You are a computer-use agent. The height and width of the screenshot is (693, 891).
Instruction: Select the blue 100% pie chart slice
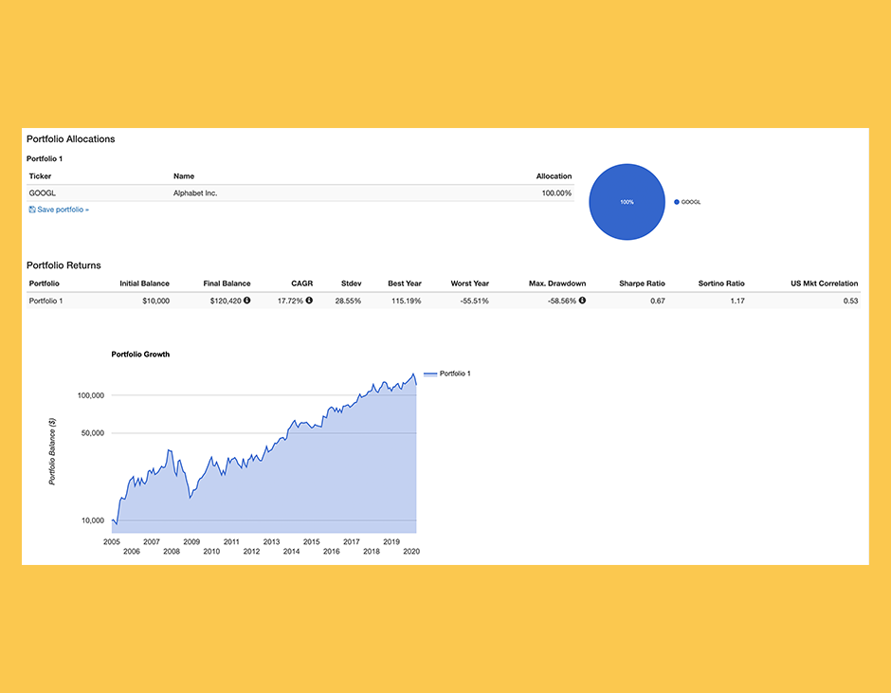point(627,202)
